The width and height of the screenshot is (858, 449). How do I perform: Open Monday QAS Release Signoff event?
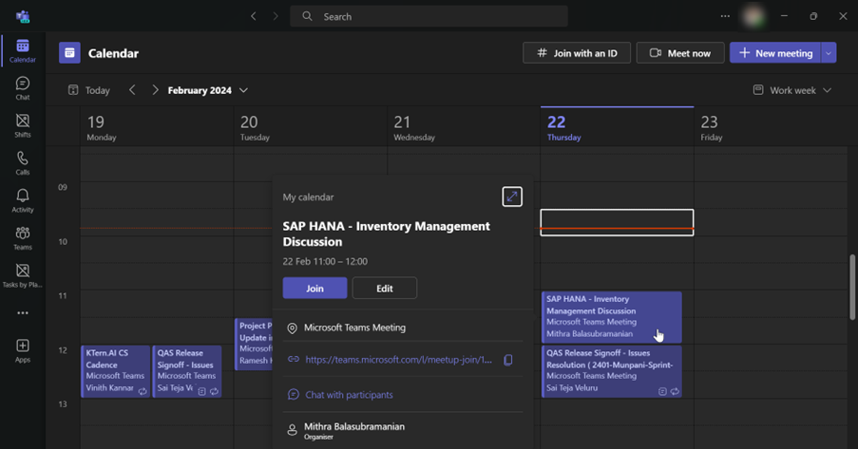(x=186, y=371)
